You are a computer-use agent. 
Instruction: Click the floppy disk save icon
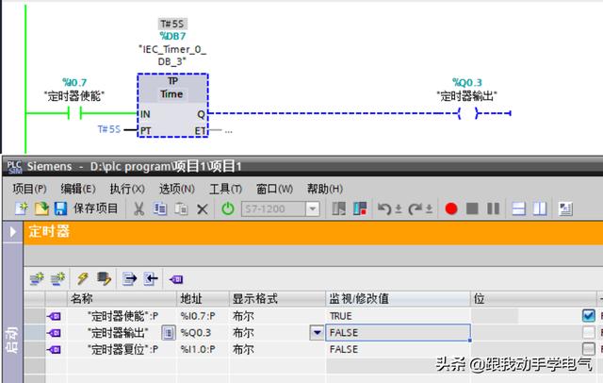60,208
